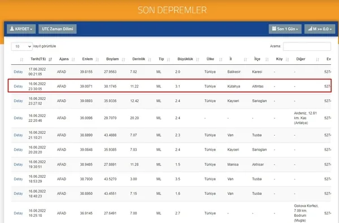Image resolution: width=339 pixels, height=223 pixels.
Task: Click the Tarih(TS) column header text
Action: [38, 59]
